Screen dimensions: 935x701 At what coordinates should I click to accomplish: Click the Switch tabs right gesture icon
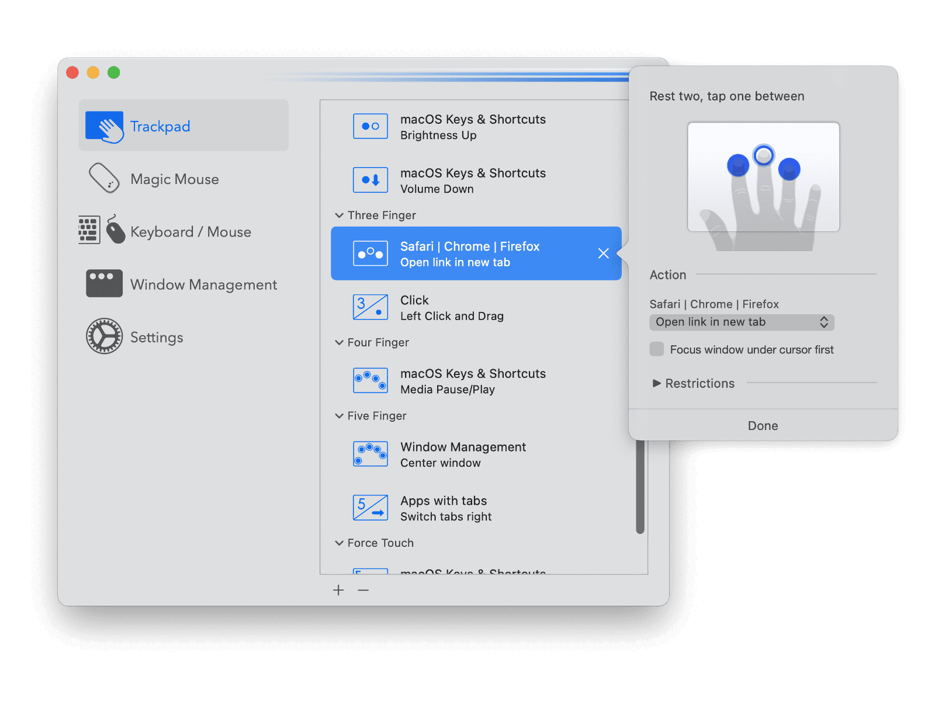pyautogui.click(x=370, y=508)
